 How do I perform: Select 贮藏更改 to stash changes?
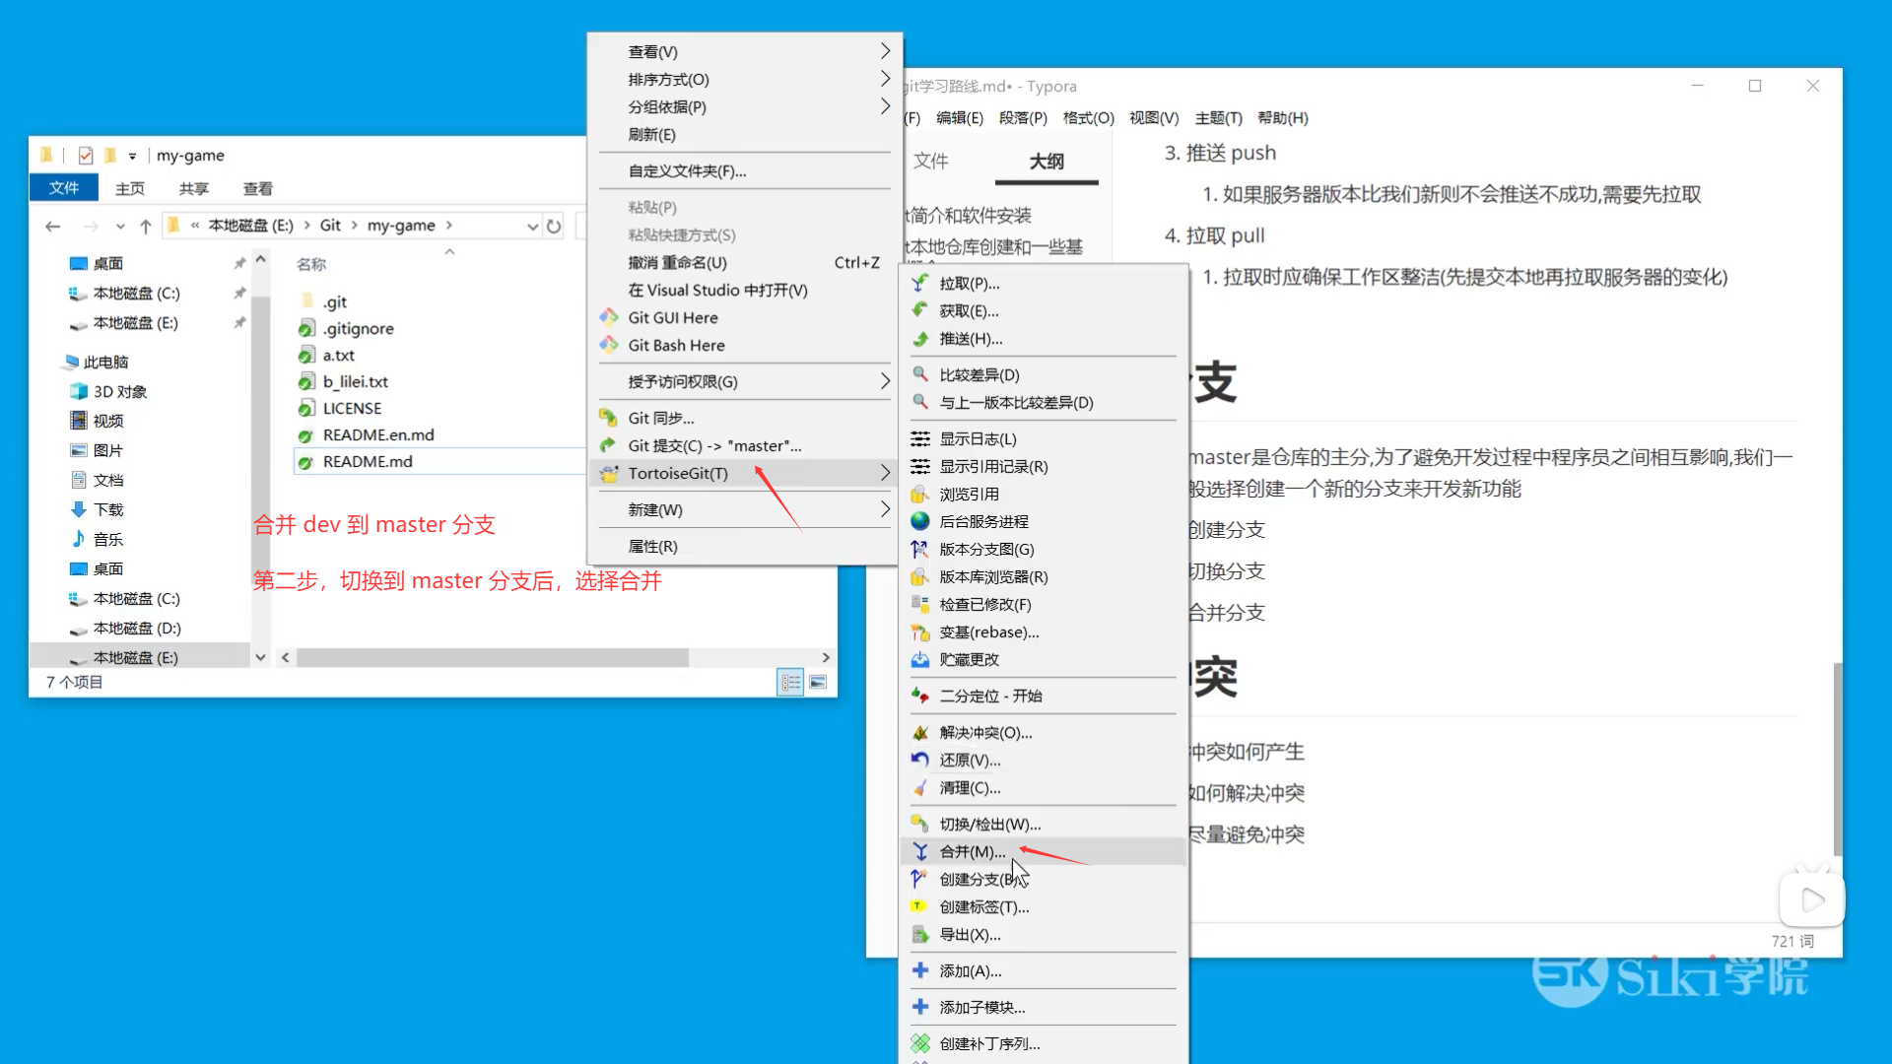pos(969,660)
